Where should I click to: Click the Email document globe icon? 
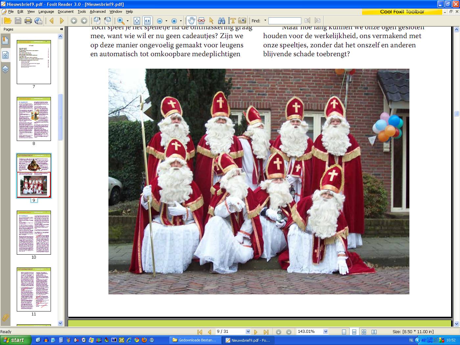point(38,21)
